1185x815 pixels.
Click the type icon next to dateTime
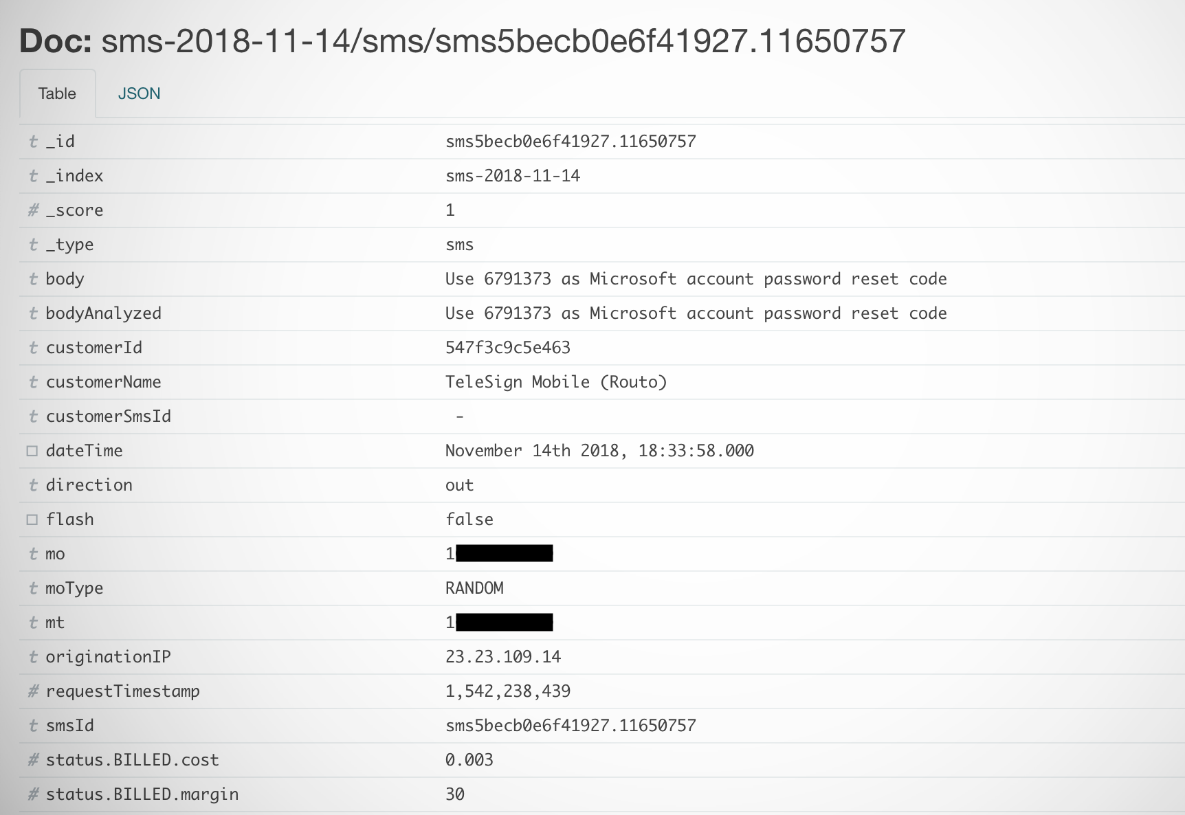[x=32, y=451]
